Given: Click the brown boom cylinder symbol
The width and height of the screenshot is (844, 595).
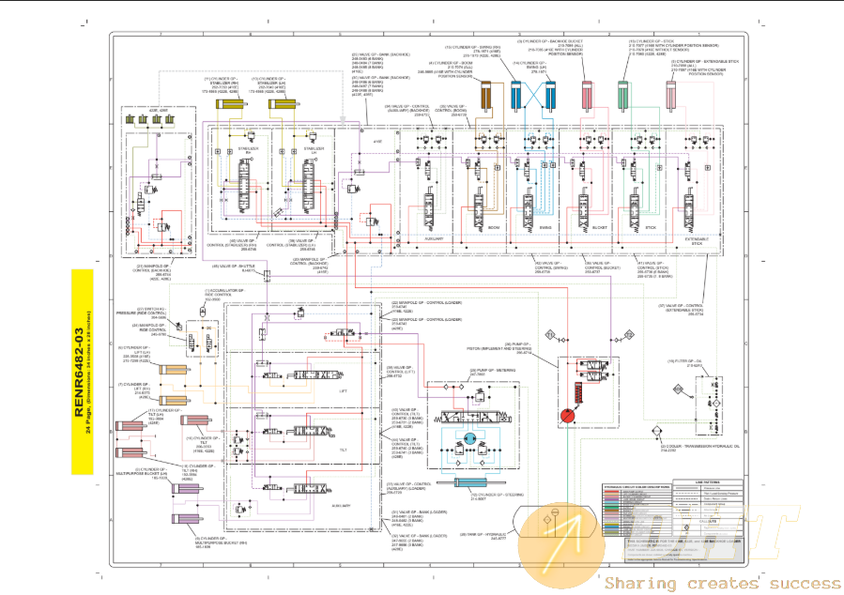Looking at the screenshot, I should (486, 97).
